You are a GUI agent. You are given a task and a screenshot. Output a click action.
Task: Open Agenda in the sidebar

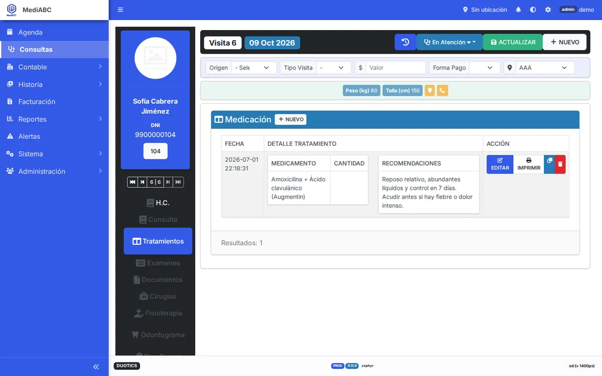(54, 32)
